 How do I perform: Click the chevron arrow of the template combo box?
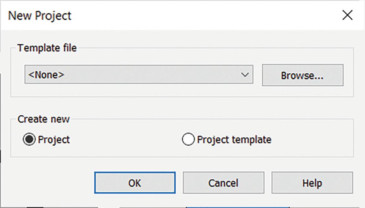point(244,75)
